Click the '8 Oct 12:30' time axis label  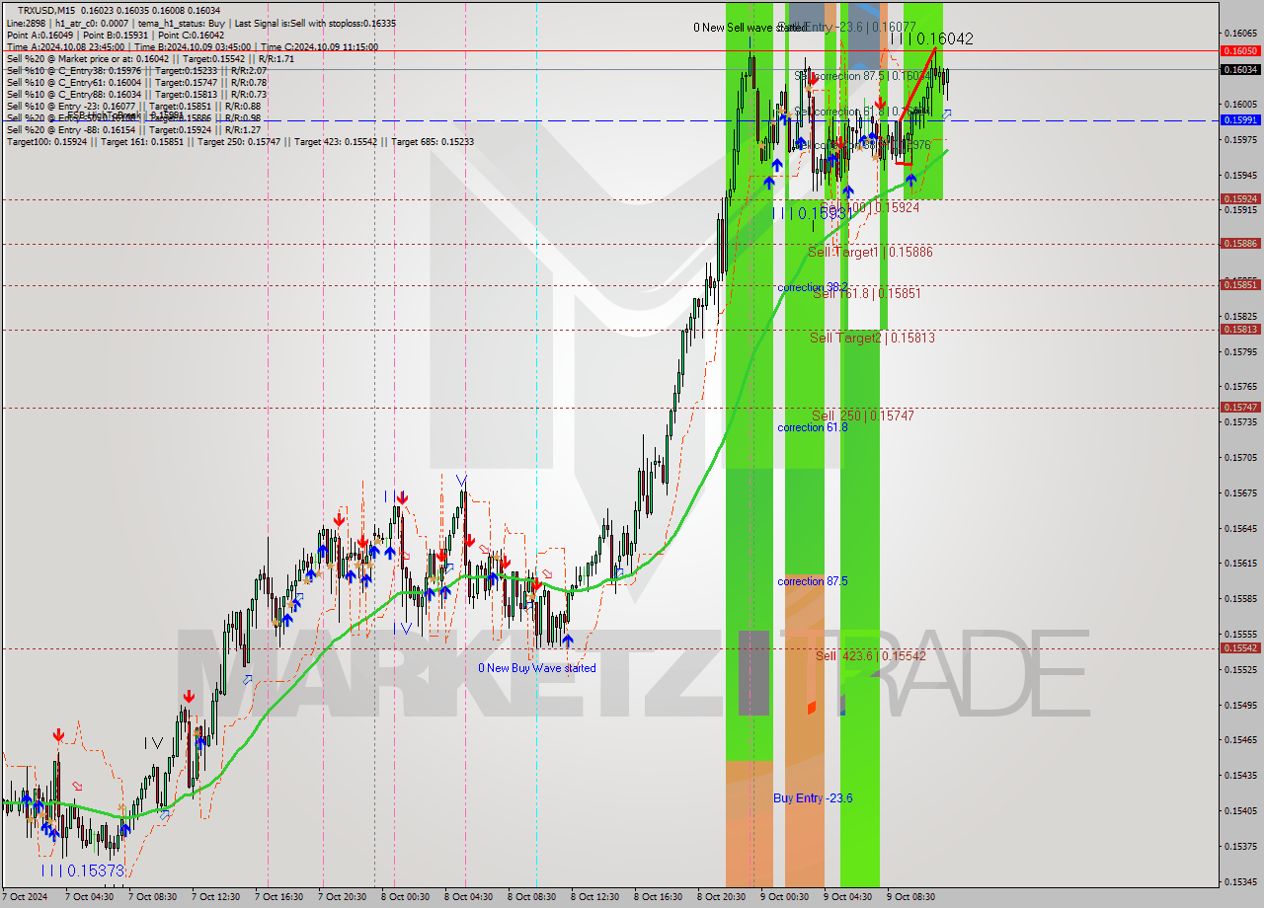(x=595, y=897)
